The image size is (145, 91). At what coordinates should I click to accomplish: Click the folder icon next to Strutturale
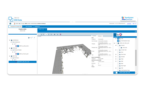[12, 48]
